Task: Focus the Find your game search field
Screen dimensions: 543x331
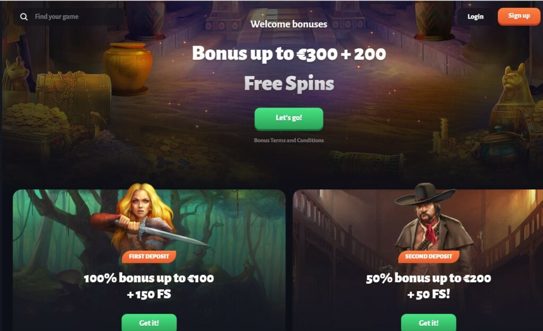Action: coord(68,16)
